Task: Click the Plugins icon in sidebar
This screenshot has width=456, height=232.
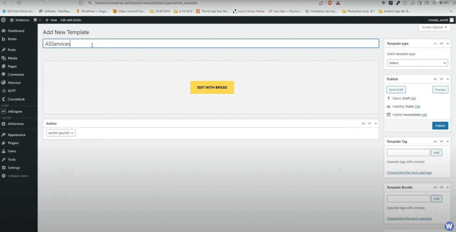Action: pyautogui.click(x=4, y=143)
